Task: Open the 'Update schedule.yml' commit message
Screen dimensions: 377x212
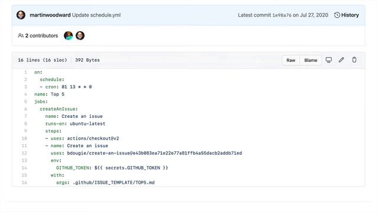Action: [97, 15]
